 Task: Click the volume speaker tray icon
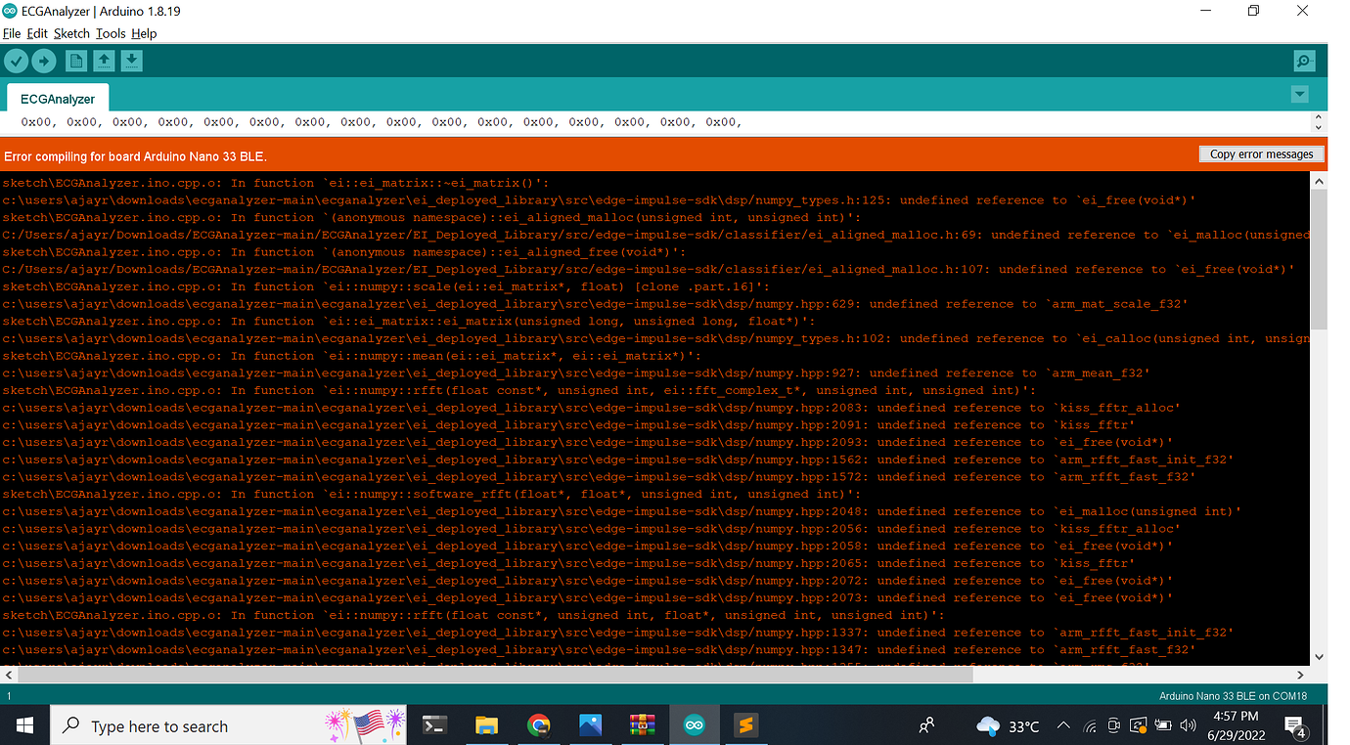(x=1189, y=726)
